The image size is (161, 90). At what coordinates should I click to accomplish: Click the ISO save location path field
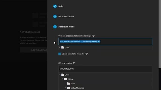pyautogui.click(x=105, y=69)
